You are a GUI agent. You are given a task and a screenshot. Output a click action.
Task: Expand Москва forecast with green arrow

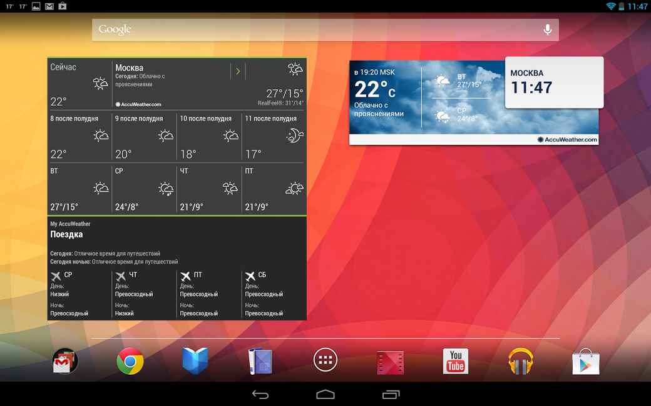[238, 71]
